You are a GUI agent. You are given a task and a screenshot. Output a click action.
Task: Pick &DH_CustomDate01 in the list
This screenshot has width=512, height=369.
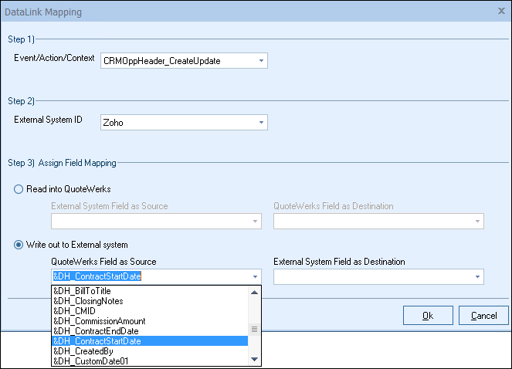149,361
